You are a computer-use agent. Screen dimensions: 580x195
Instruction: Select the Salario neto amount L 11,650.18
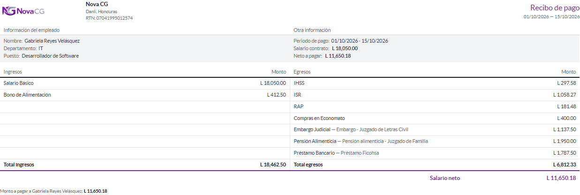561,178
